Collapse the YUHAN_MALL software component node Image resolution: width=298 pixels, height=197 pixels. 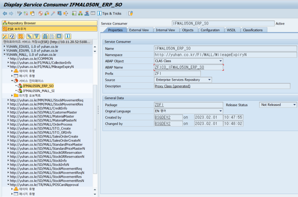(x=4, y=55)
